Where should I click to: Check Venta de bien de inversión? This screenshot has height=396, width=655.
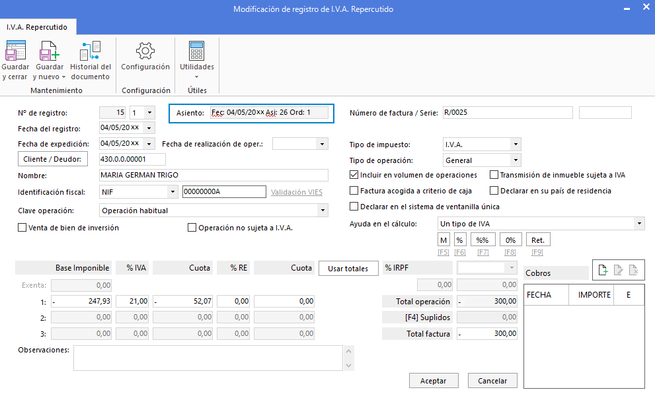click(22, 228)
